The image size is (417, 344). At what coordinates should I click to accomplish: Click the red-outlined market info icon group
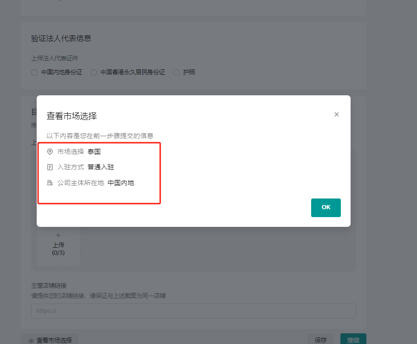tap(99, 173)
